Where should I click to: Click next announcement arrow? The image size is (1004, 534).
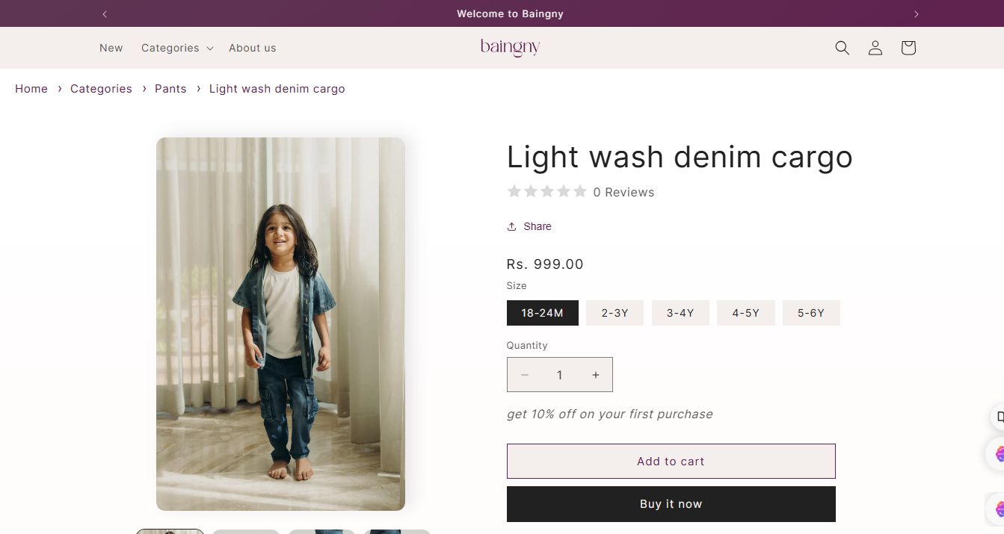click(x=916, y=14)
